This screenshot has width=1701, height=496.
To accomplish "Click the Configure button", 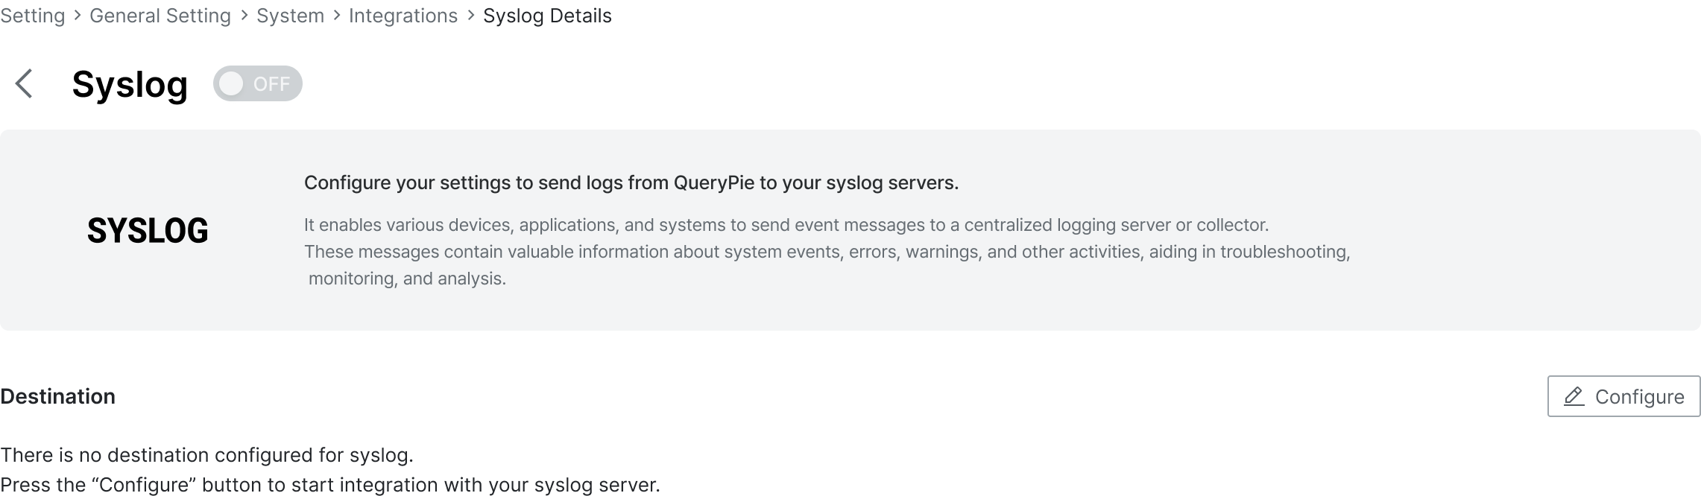I will point(1623,396).
